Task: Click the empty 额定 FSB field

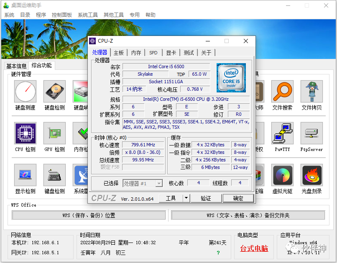Action: pyautogui.click(x=143, y=167)
